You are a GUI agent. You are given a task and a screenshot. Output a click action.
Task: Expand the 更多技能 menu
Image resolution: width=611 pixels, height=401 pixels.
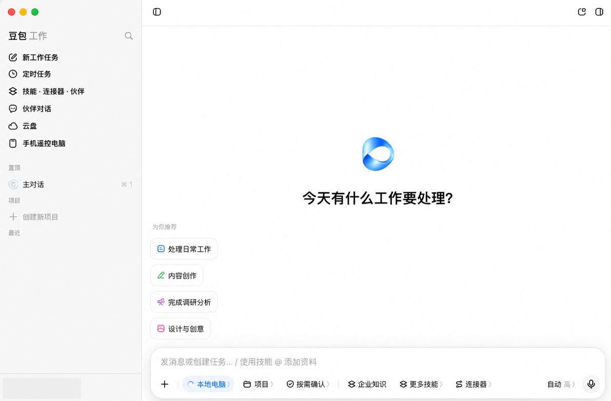click(421, 384)
